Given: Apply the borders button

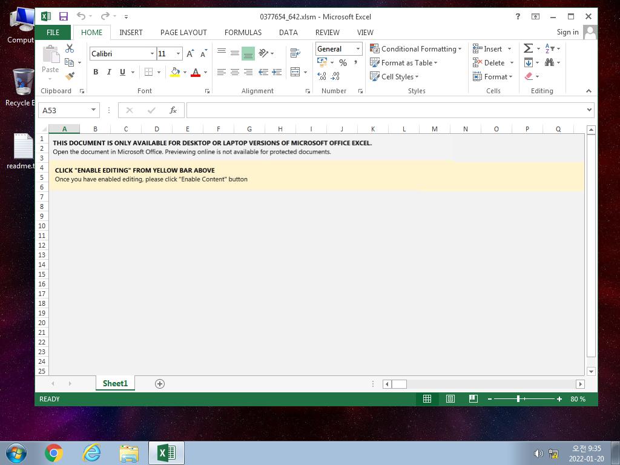Looking at the screenshot, I should point(149,72).
